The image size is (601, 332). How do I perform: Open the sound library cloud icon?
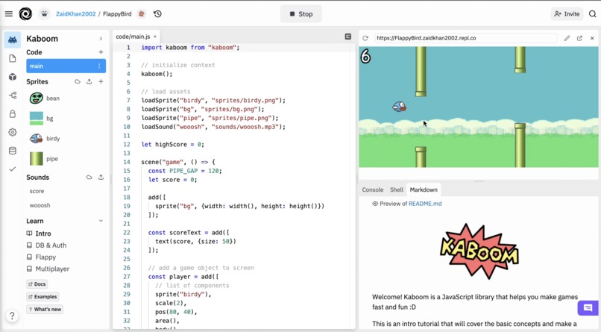point(89,178)
